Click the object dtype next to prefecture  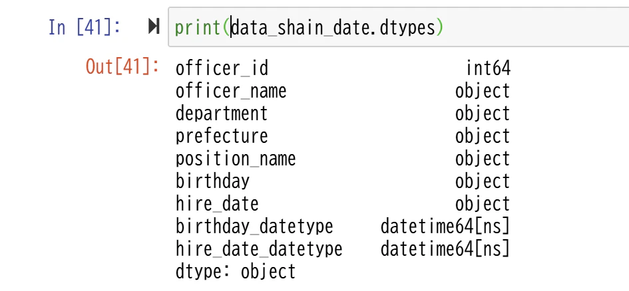pyautogui.click(x=483, y=136)
